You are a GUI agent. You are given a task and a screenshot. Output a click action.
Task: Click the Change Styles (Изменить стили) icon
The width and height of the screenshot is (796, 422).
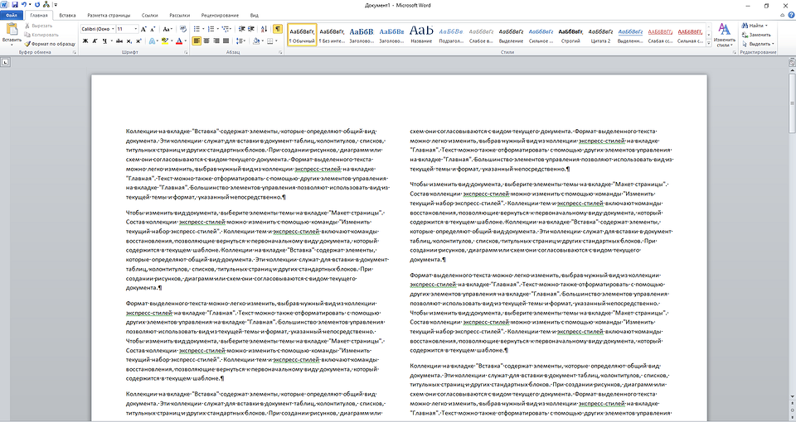[724, 31]
